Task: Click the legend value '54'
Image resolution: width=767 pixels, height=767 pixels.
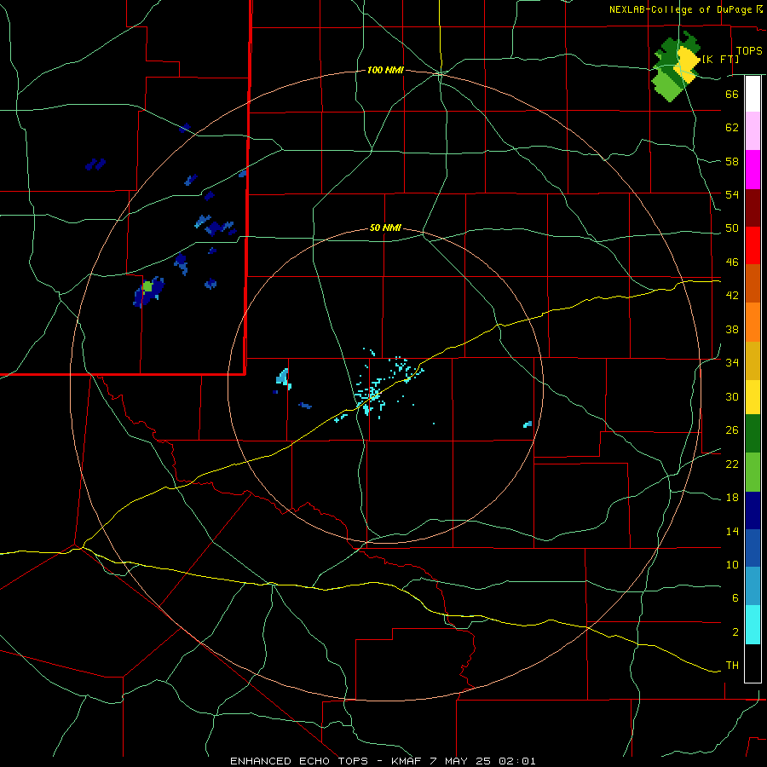Action: pos(732,194)
